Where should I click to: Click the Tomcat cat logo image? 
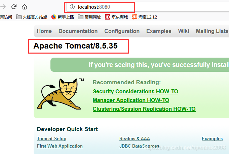tap(60, 94)
